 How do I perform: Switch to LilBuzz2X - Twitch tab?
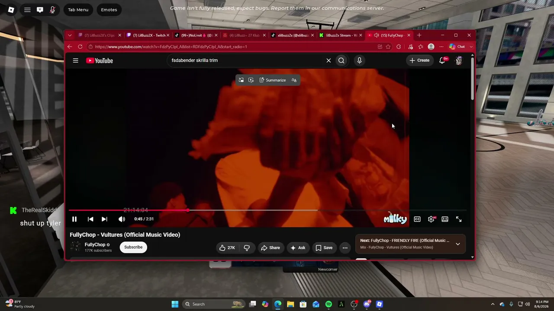pyautogui.click(x=148, y=35)
